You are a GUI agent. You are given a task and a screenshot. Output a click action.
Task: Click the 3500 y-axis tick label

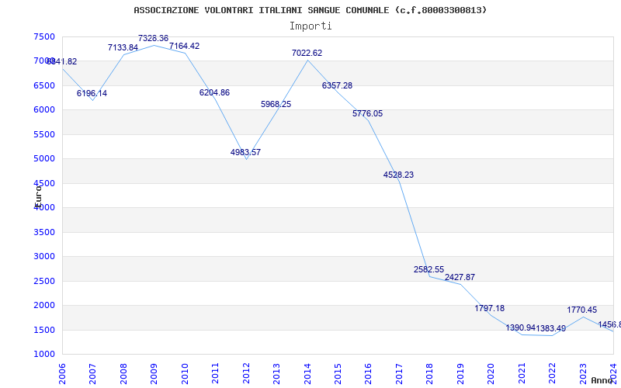pyautogui.click(x=44, y=232)
